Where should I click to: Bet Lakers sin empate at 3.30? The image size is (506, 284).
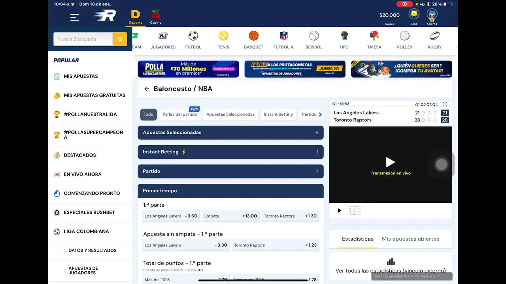(x=186, y=245)
